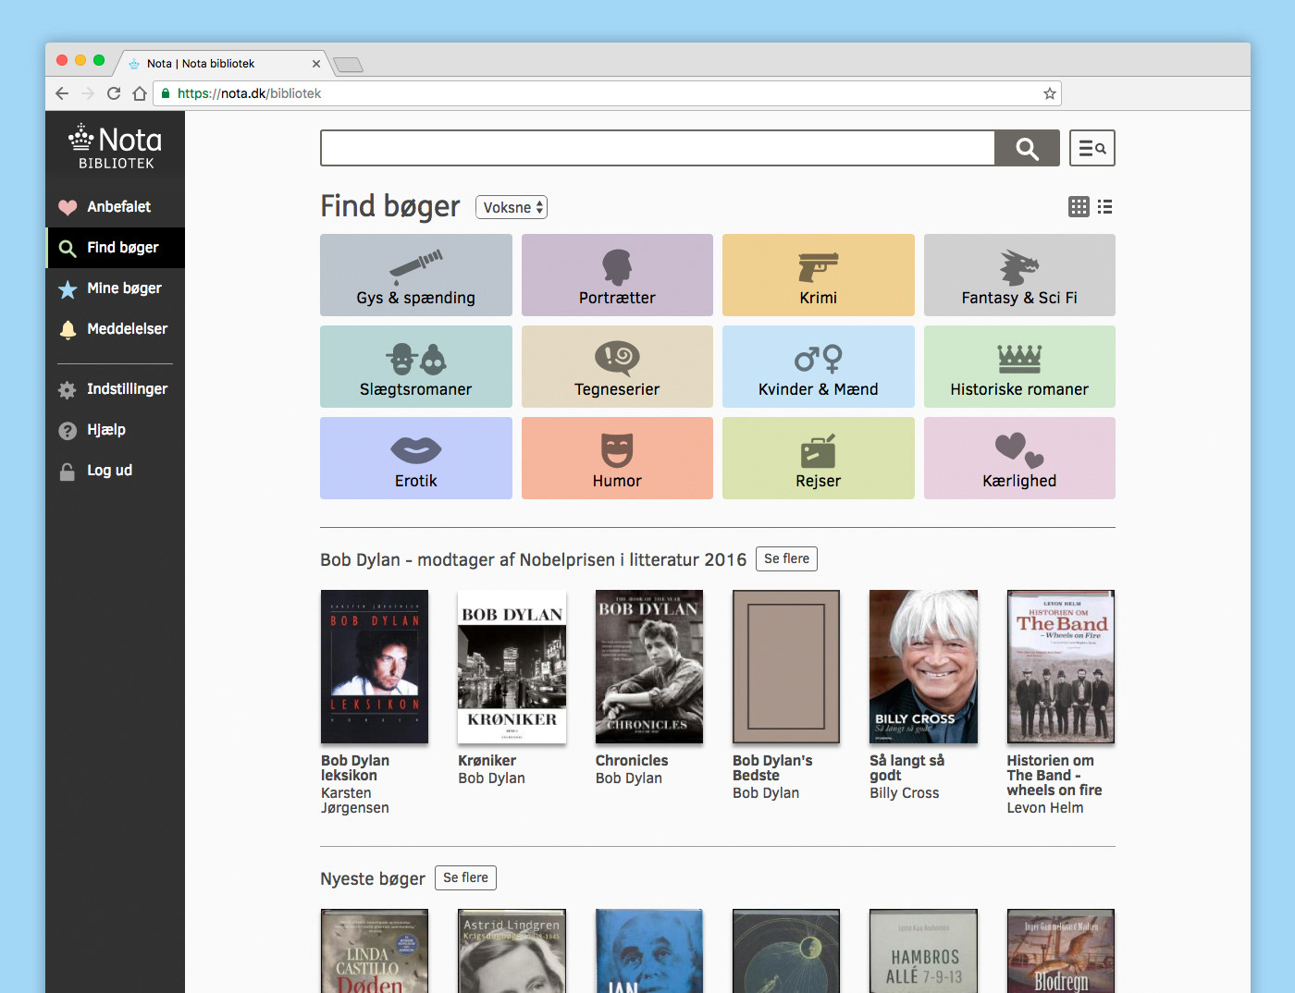Open the Slægtsromaner category tile
Image resolution: width=1295 pixels, height=993 pixels.
coord(416,366)
